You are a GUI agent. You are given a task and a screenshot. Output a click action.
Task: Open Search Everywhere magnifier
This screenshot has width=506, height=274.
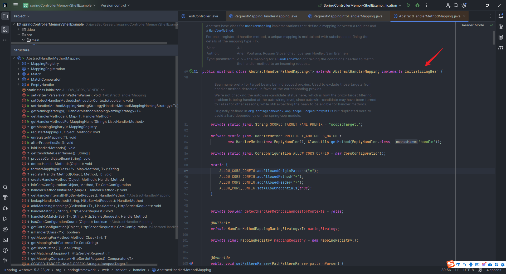[x=456, y=5]
